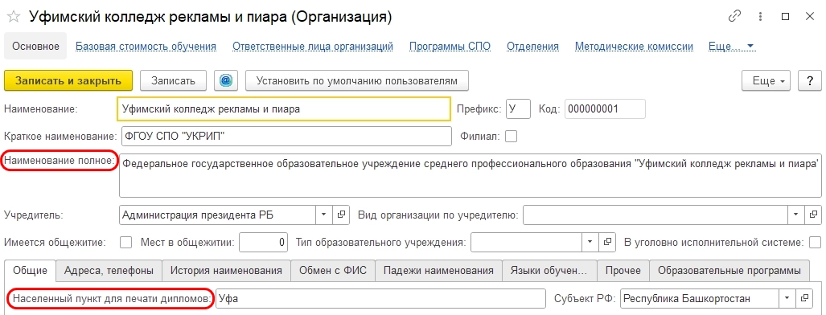Click the Мест в общежитии number field

point(263,243)
